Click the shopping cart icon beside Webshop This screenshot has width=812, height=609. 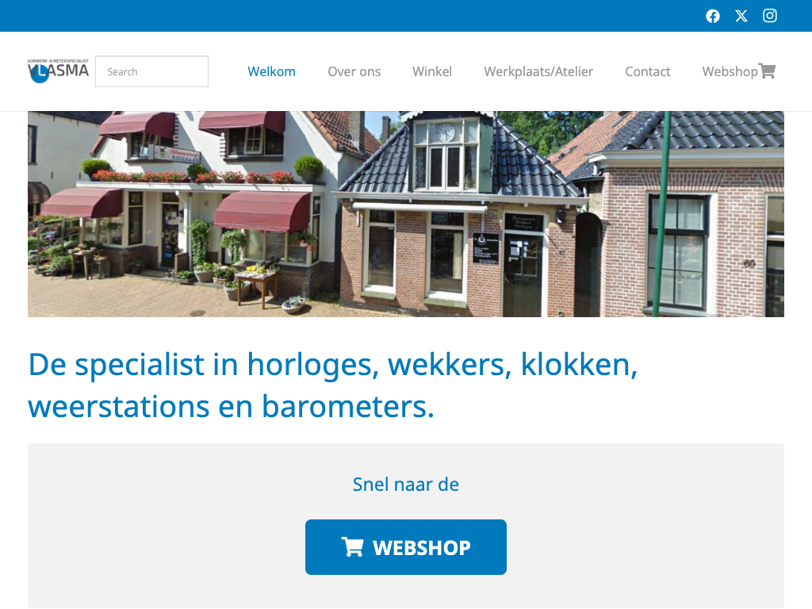click(767, 71)
